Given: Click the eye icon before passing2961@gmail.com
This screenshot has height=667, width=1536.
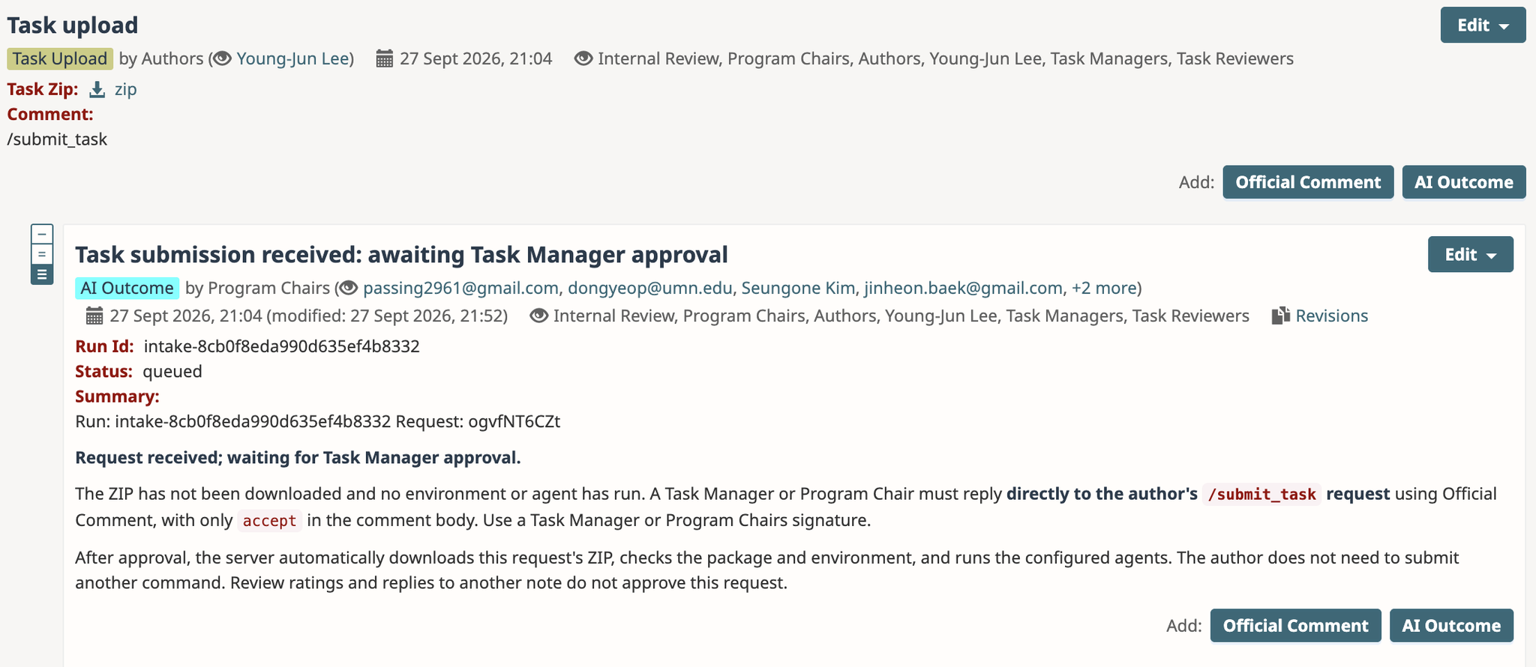Looking at the screenshot, I should 349,288.
